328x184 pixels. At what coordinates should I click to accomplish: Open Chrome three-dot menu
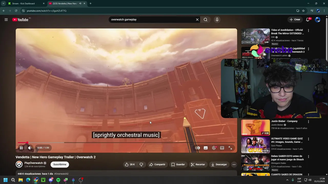[324, 11]
